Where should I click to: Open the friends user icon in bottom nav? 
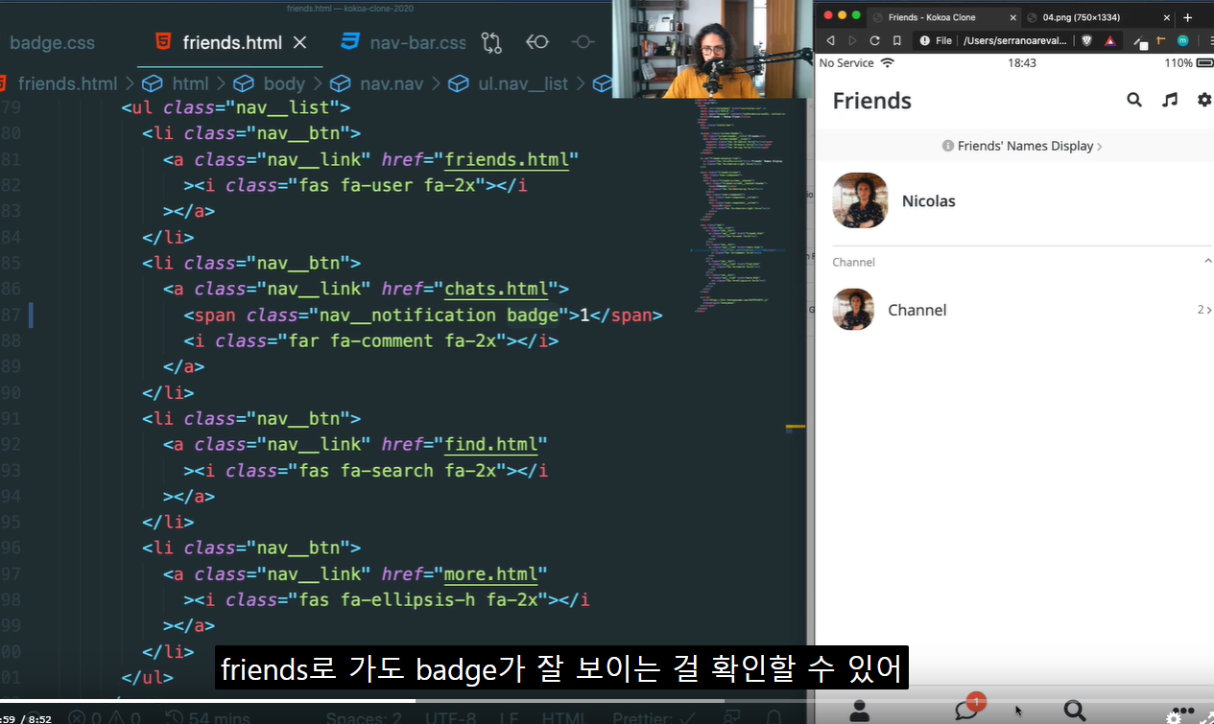tap(860, 711)
